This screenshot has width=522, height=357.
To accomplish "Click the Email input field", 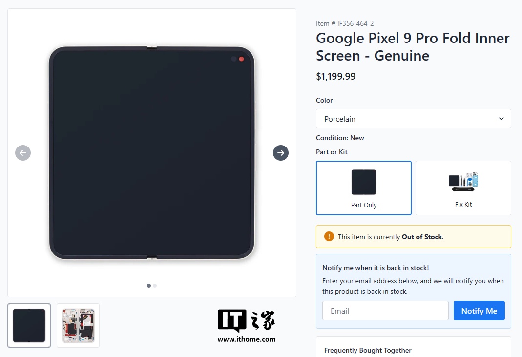I will (x=385, y=311).
